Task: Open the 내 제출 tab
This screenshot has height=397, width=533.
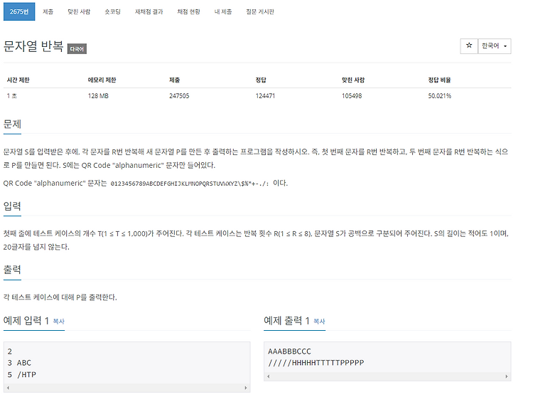Action: click(223, 11)
